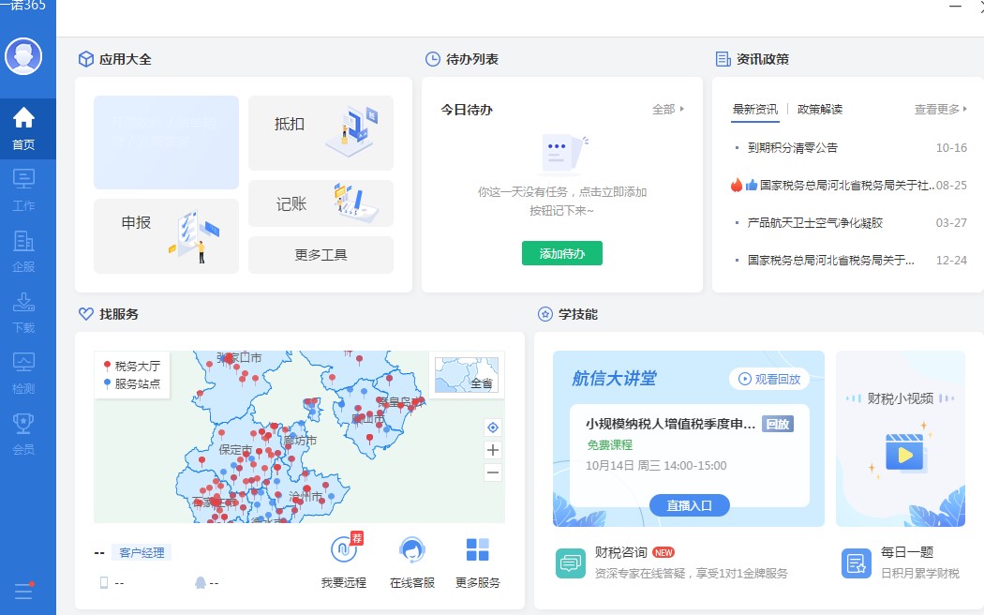The image size is (984, 615).
Task: Open the sidebar hamburger menu icon
Action: coord(23,591)
